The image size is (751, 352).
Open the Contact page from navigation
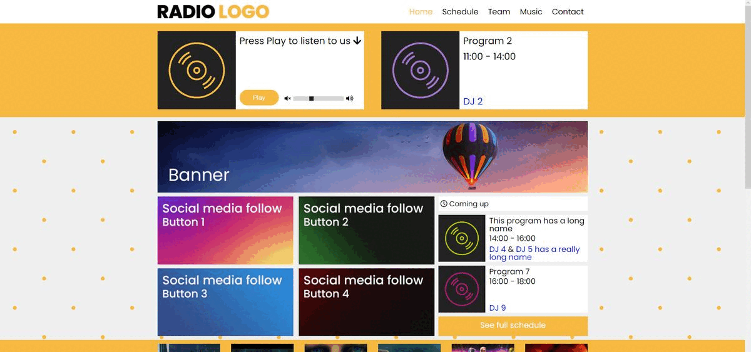[568, 11]
